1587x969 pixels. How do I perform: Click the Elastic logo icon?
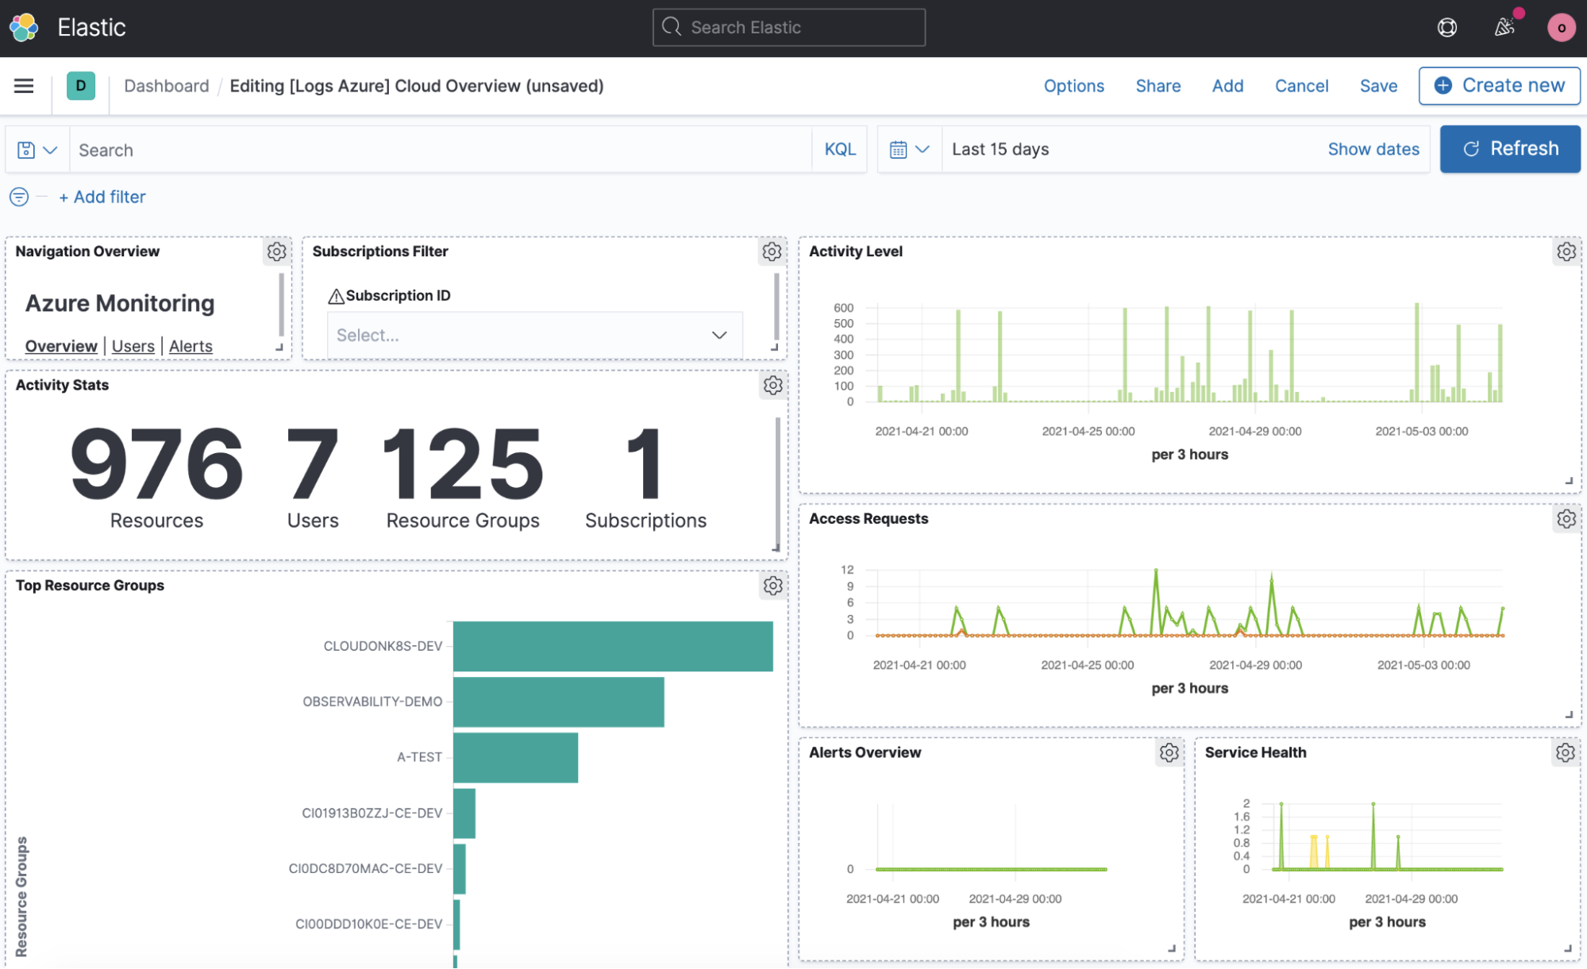pos(24,27)
